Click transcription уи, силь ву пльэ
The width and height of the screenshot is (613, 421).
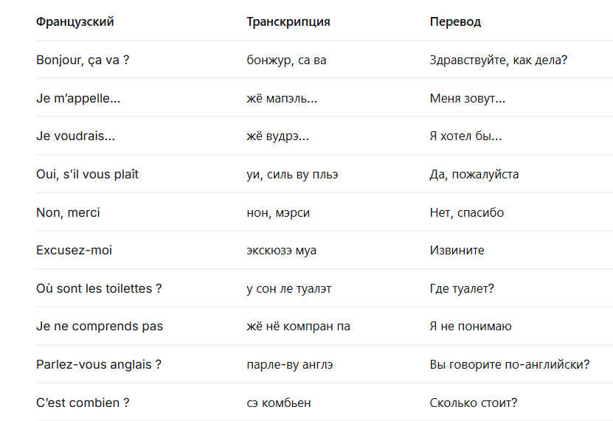click(x=292, y=174)
